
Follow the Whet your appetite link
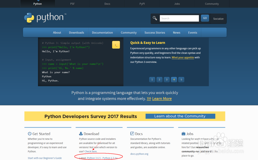click(x=183, y=57)
